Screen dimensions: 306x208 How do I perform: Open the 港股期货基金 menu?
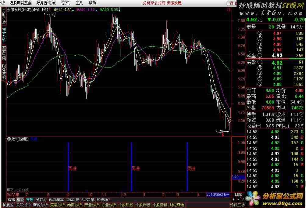20,3
